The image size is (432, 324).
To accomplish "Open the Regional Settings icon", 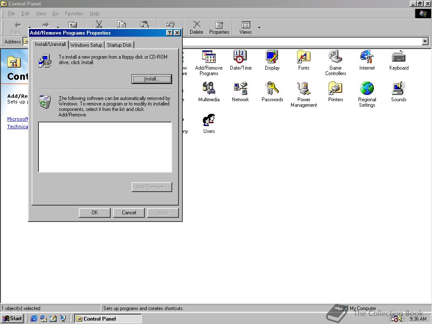I will click(367, 94).
